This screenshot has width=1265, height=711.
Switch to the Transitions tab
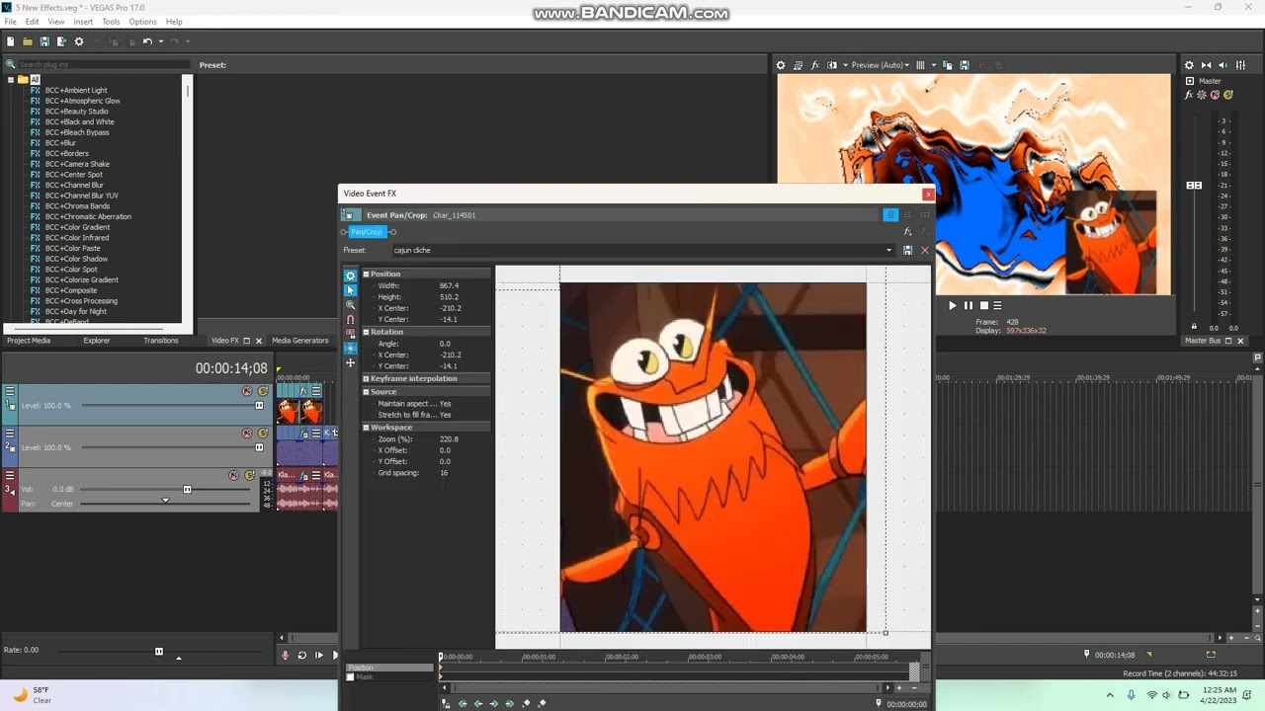161,341
